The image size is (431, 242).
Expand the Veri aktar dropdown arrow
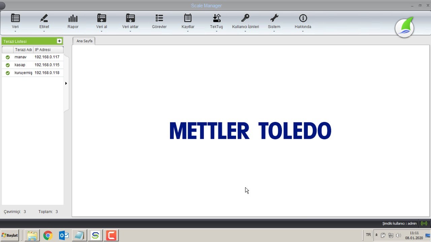click(x=130, y=32)
